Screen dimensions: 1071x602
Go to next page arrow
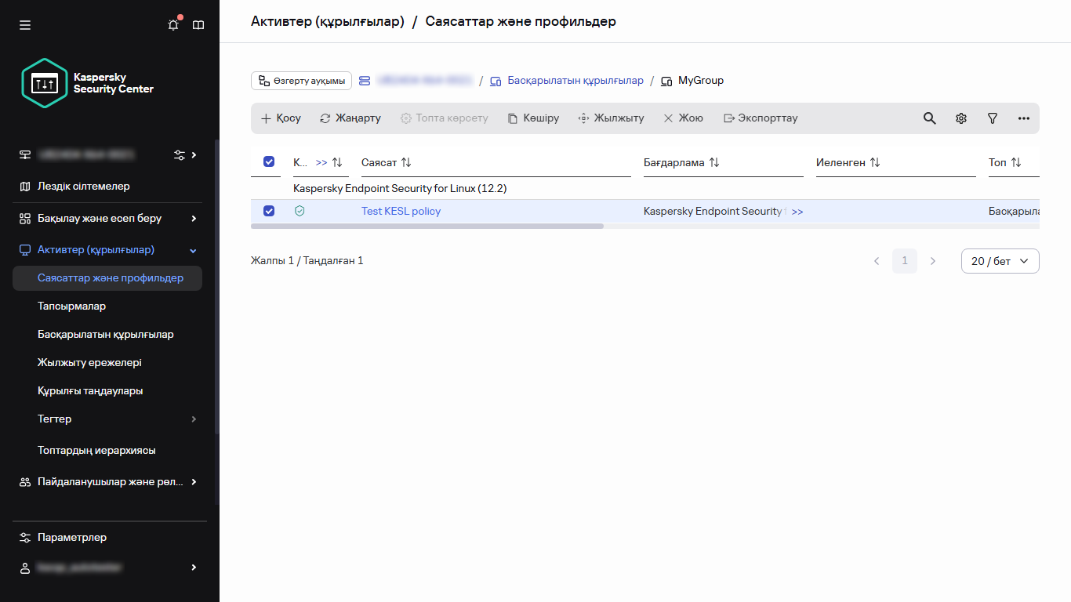point(933,261)
